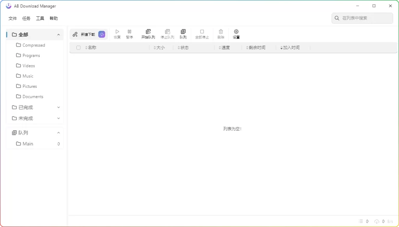The width and height of the screenshot is (399, 227).
Task: Expand the 已完成 category
Action: (x=58, y=107)
